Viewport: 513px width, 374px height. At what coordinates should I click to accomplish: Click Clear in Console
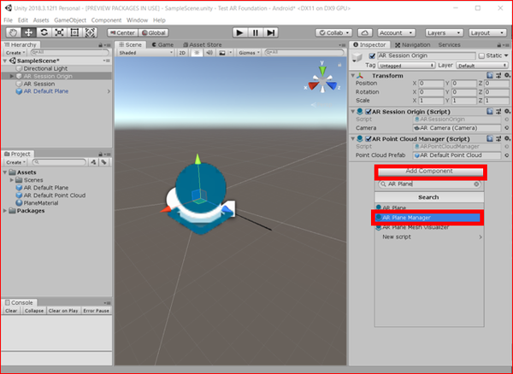tap(11, 311)
